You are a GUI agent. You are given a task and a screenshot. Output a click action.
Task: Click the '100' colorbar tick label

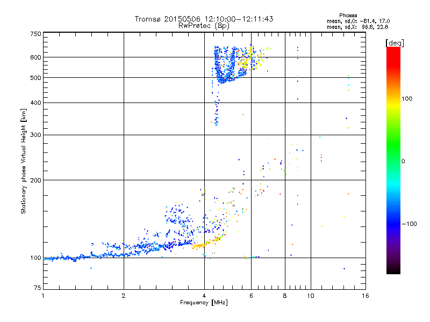407,99
